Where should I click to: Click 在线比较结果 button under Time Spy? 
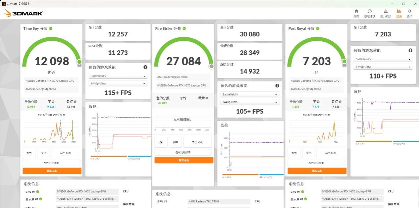click(x=51, y=163)
